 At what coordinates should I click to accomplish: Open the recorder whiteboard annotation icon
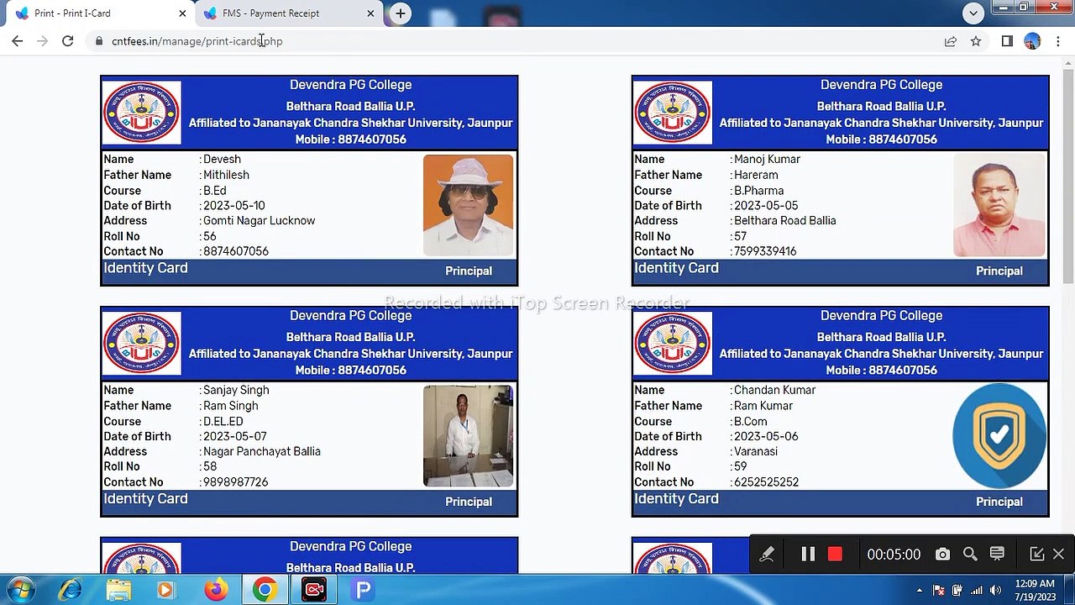[x=997, y=554]
